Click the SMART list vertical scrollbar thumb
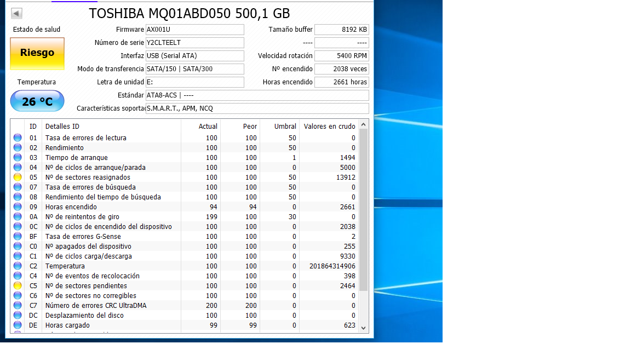This screenshot has width=631, height=355. [363, 210]
